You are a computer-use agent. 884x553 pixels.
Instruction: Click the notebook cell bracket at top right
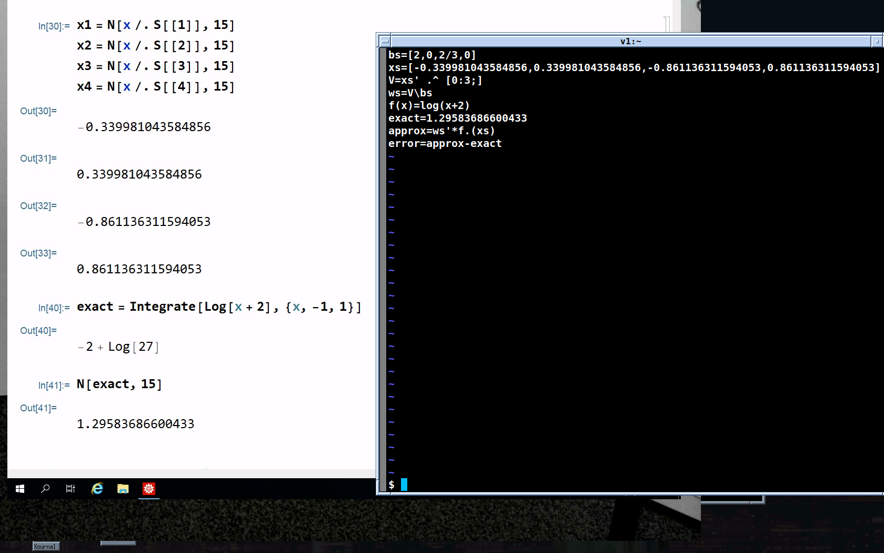[667, 24]
